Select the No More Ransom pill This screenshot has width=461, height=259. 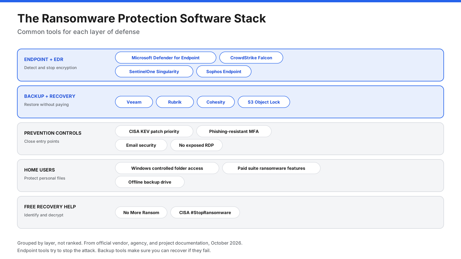[141, 212]
